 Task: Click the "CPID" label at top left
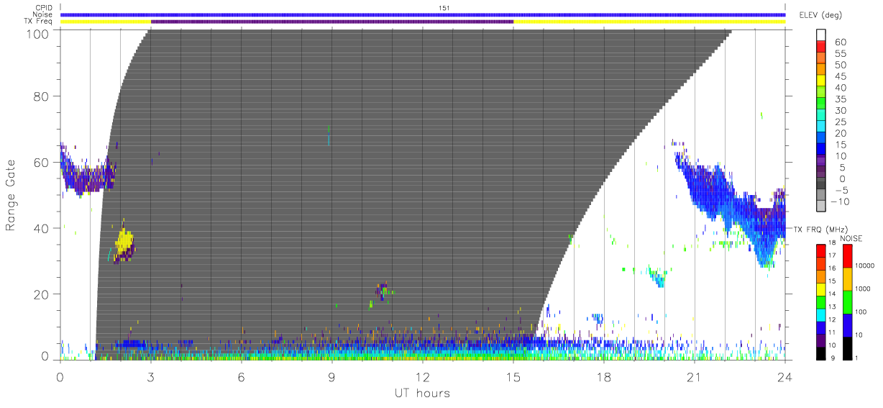click(x=44, y=8)
